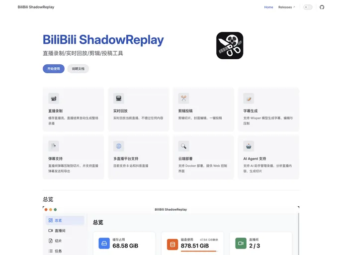Click the 47.84 GiB剩余 label
This screenshot has height=255, width=342.
click(x=209, y=240)
